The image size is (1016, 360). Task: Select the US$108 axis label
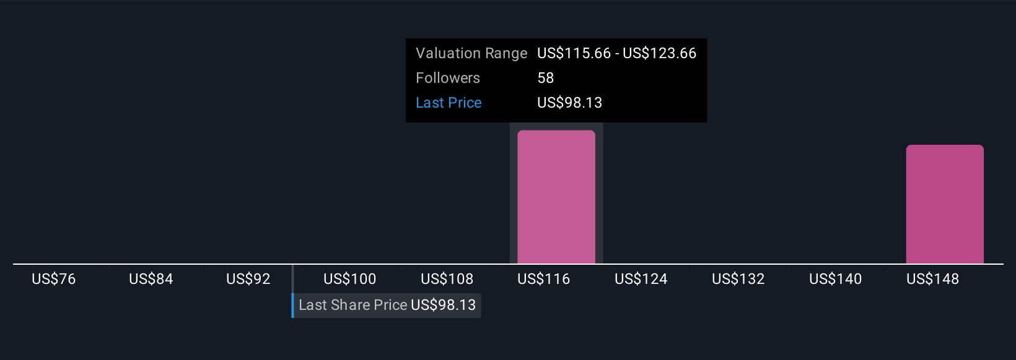[447, 279]
